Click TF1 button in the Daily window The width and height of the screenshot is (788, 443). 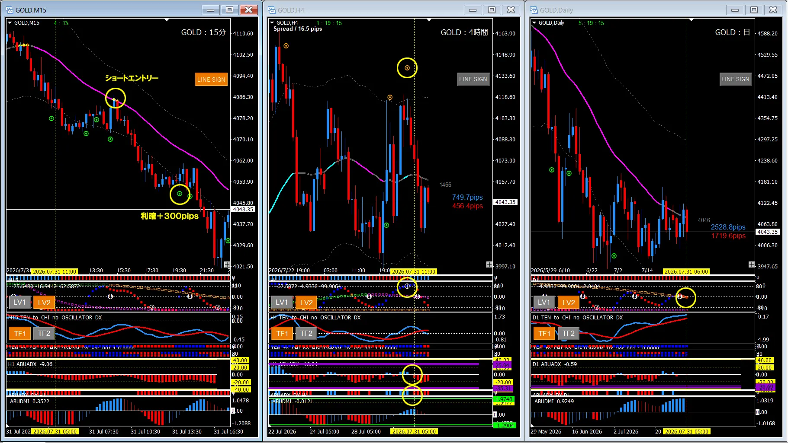pos(544,333)
